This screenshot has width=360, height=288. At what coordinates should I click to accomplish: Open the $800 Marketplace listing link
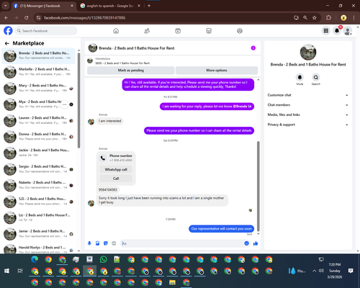[x=122, y=63]
